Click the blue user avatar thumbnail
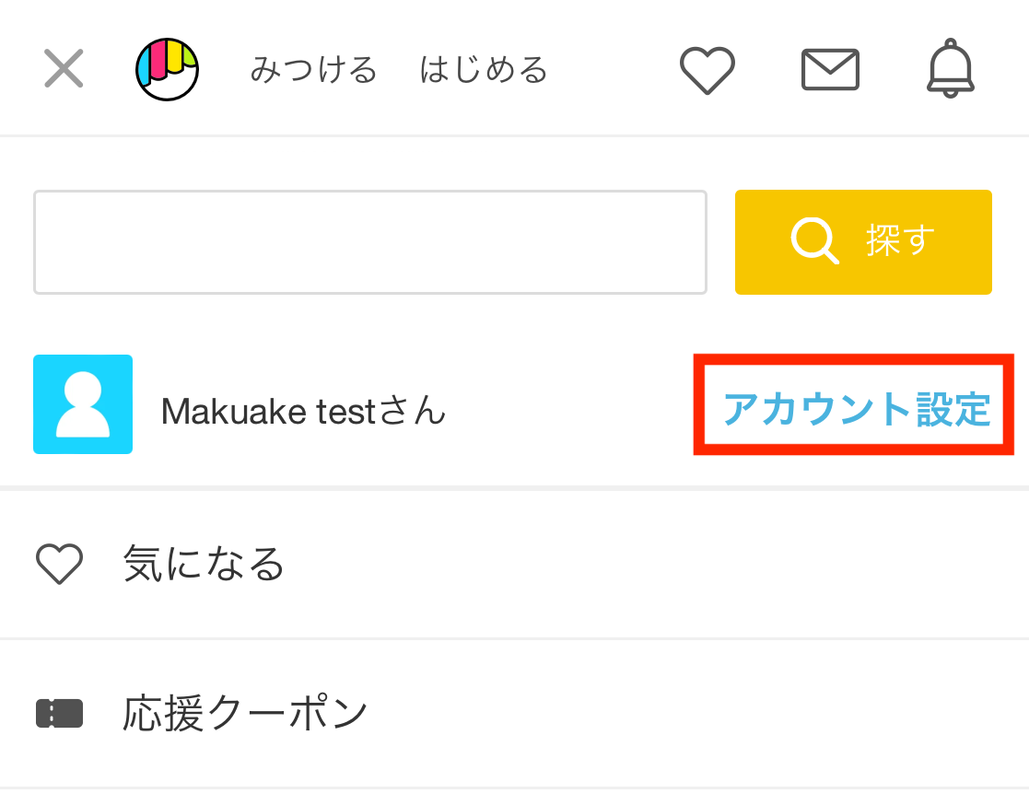 (83, 404)
